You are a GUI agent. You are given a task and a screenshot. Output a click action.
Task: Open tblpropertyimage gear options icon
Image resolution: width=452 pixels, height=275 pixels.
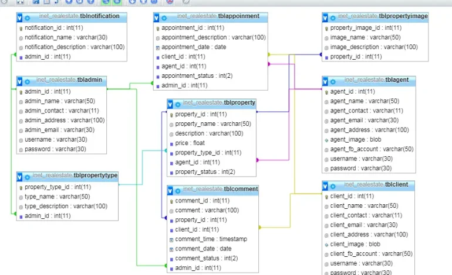[333, 18]
